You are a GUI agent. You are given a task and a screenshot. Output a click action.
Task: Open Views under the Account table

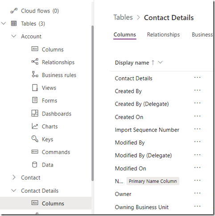click(x=44, y=88)
